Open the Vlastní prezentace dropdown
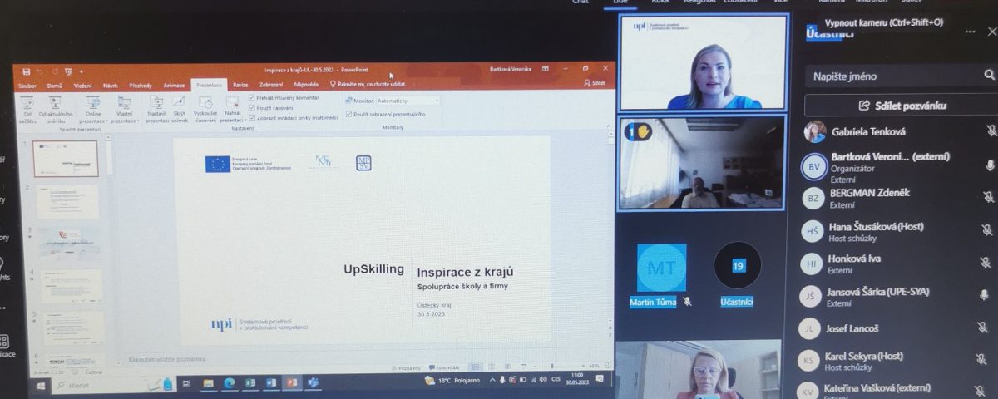The image size is (998, 399). point(124,109)
